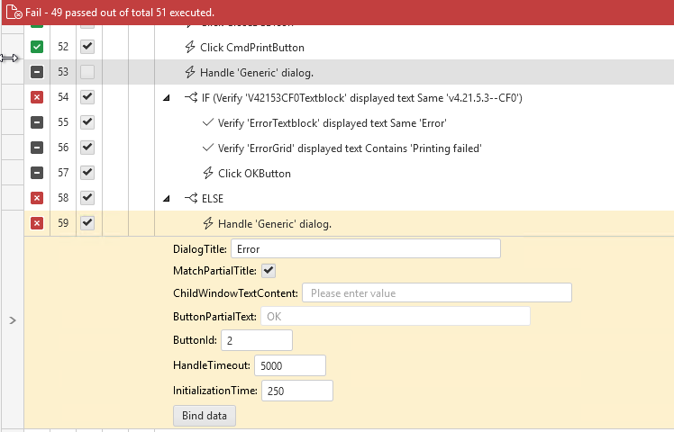
Task: Select Verify 'ErrorGrid' Contains 'Printing failed' step
Action: (350, 148)
